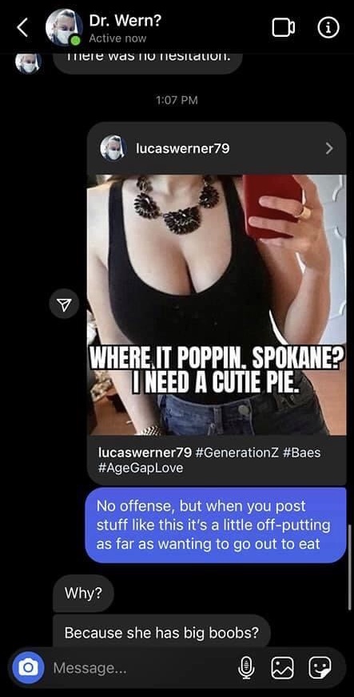Share the post using paper plane icon

64,304
